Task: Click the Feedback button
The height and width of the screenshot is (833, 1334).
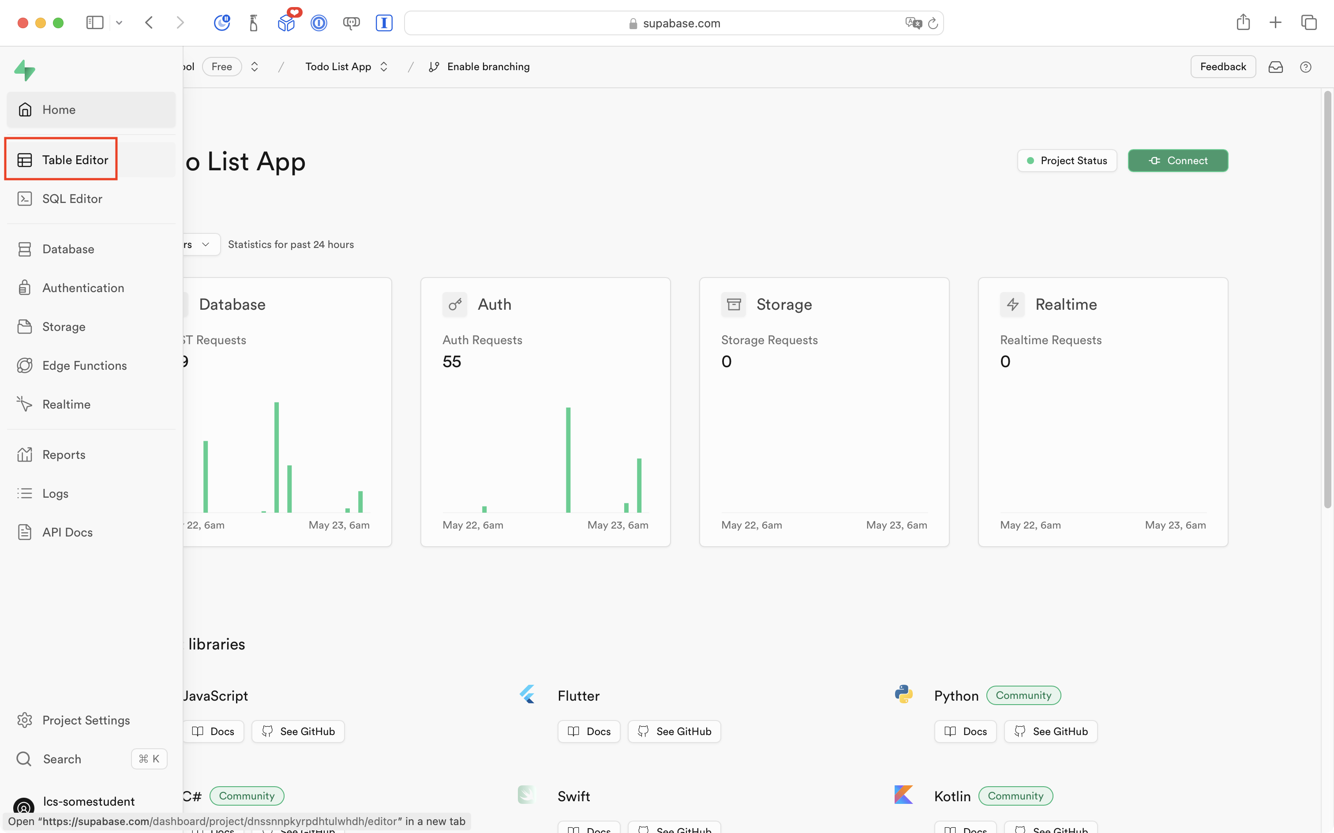Action: pyautogui.click(x=1223, y=67)
